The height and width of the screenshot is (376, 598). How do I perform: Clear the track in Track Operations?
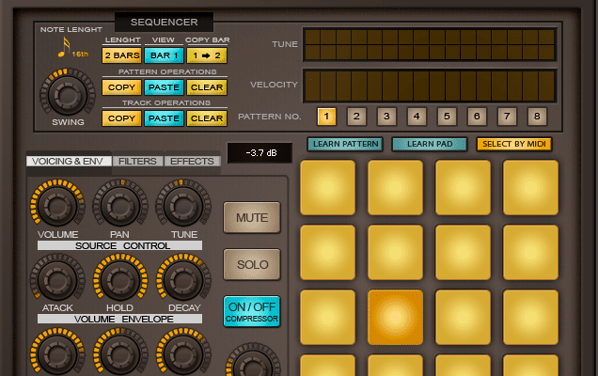(207, 118)
